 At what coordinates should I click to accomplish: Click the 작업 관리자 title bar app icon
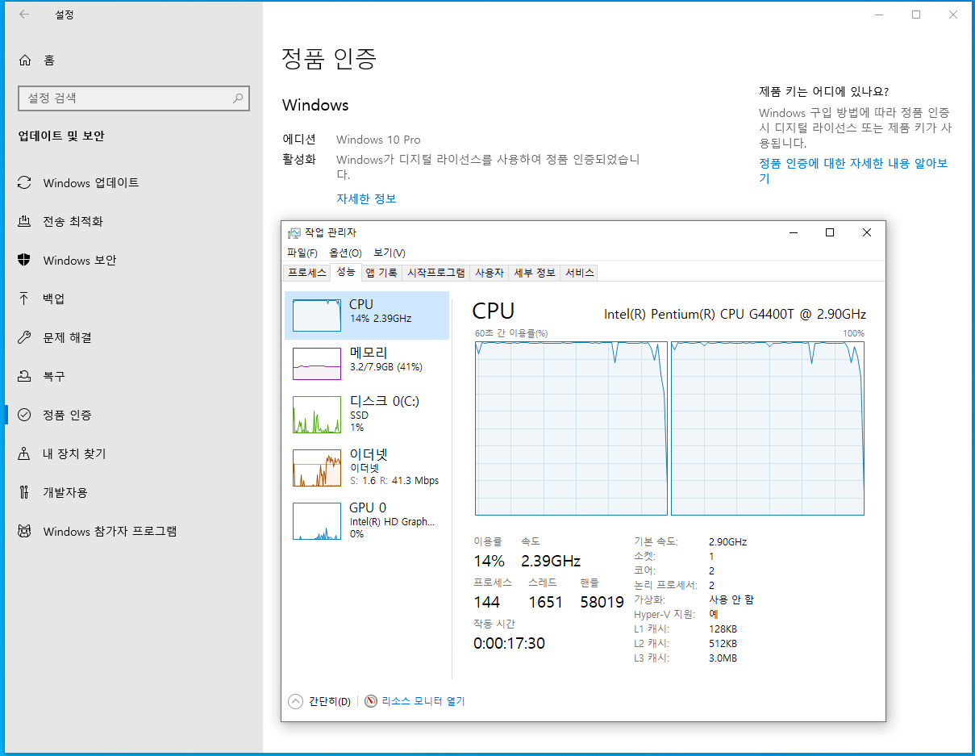coord(294,233)
